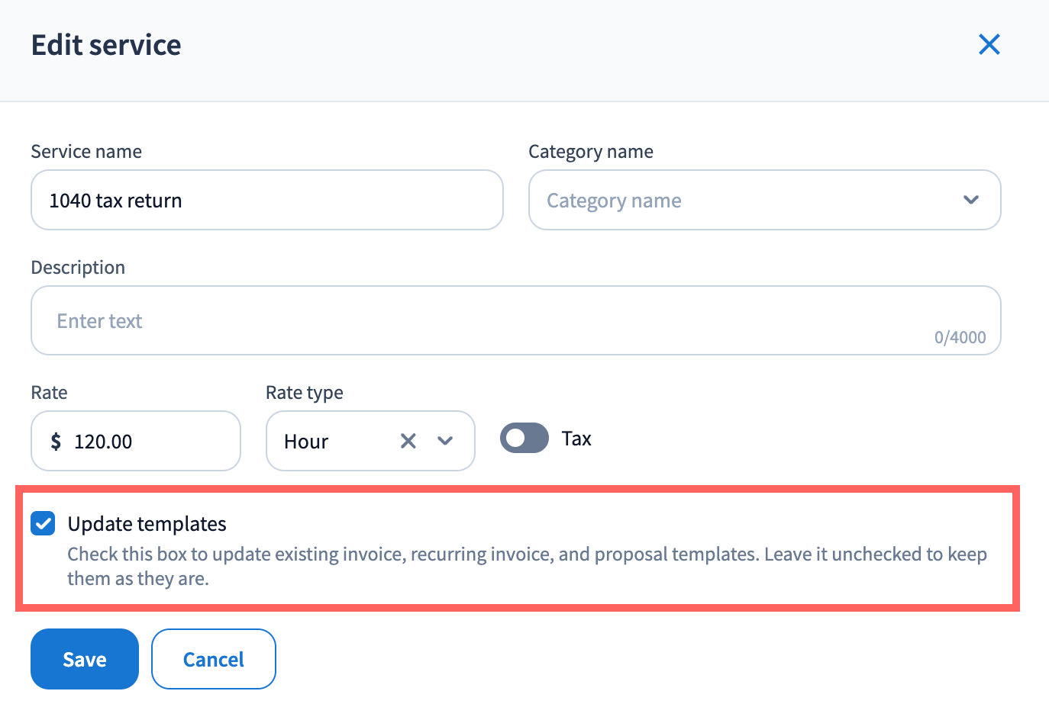Expand the Category name chevron arrow
The width and height of the screenshot is (1049, 720).
970,201
